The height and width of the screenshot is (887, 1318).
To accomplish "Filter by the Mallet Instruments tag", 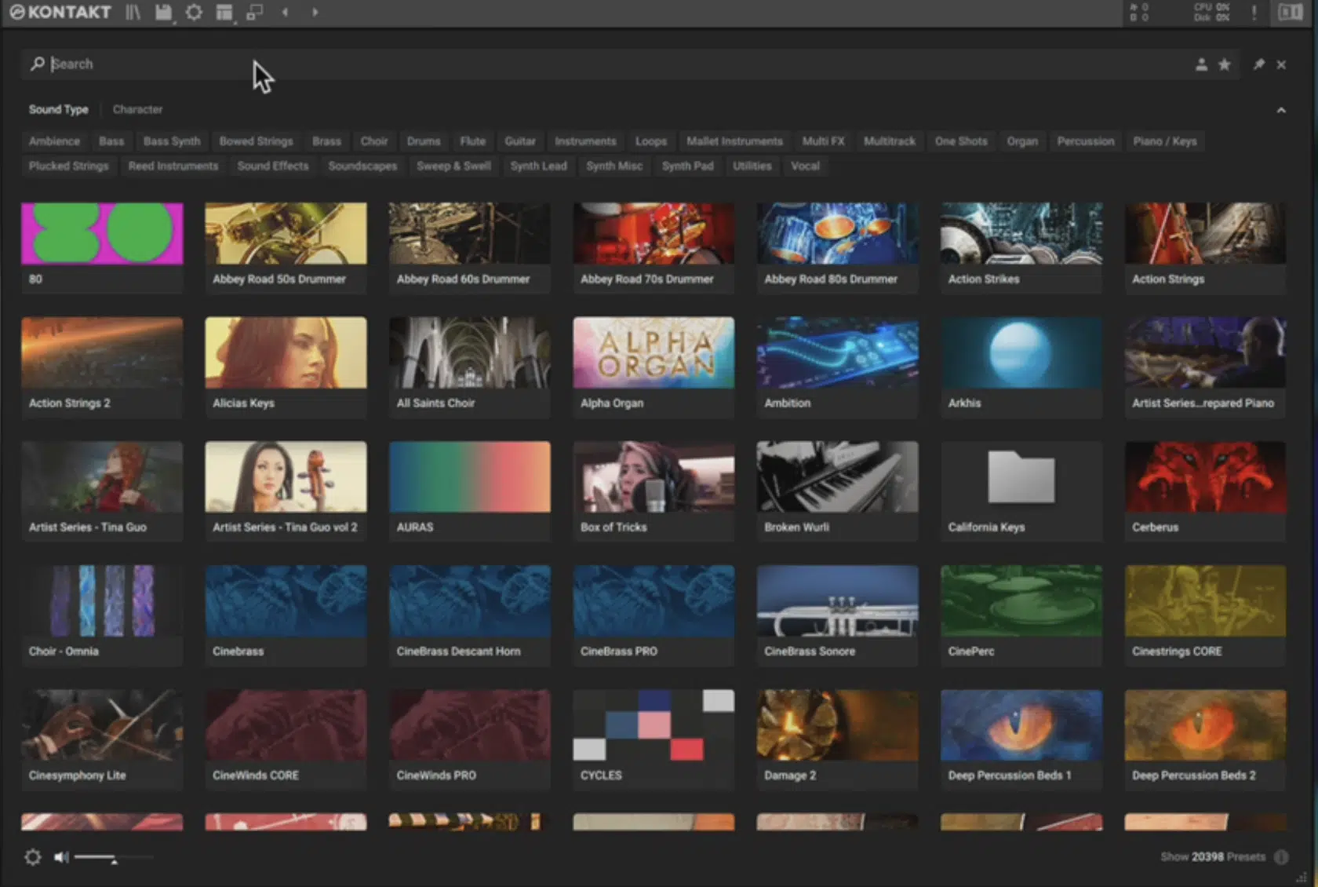I will tap(734, 141).
